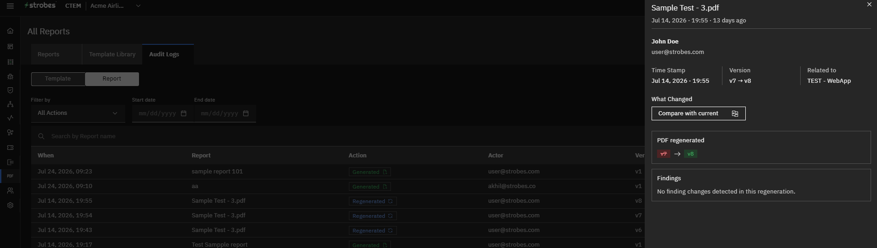Click the Regenerated badge for version v6
This screenshot has width=877, height=248.
point(373,231)
